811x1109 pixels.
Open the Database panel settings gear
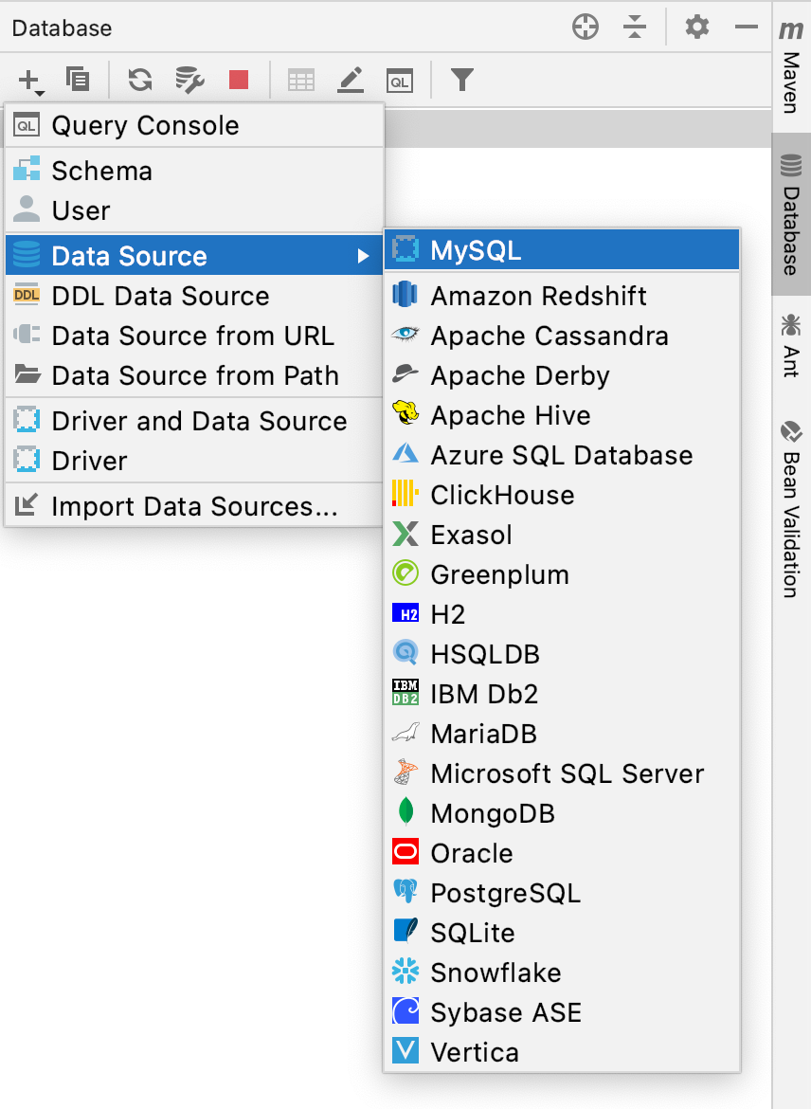click(697, 27)
